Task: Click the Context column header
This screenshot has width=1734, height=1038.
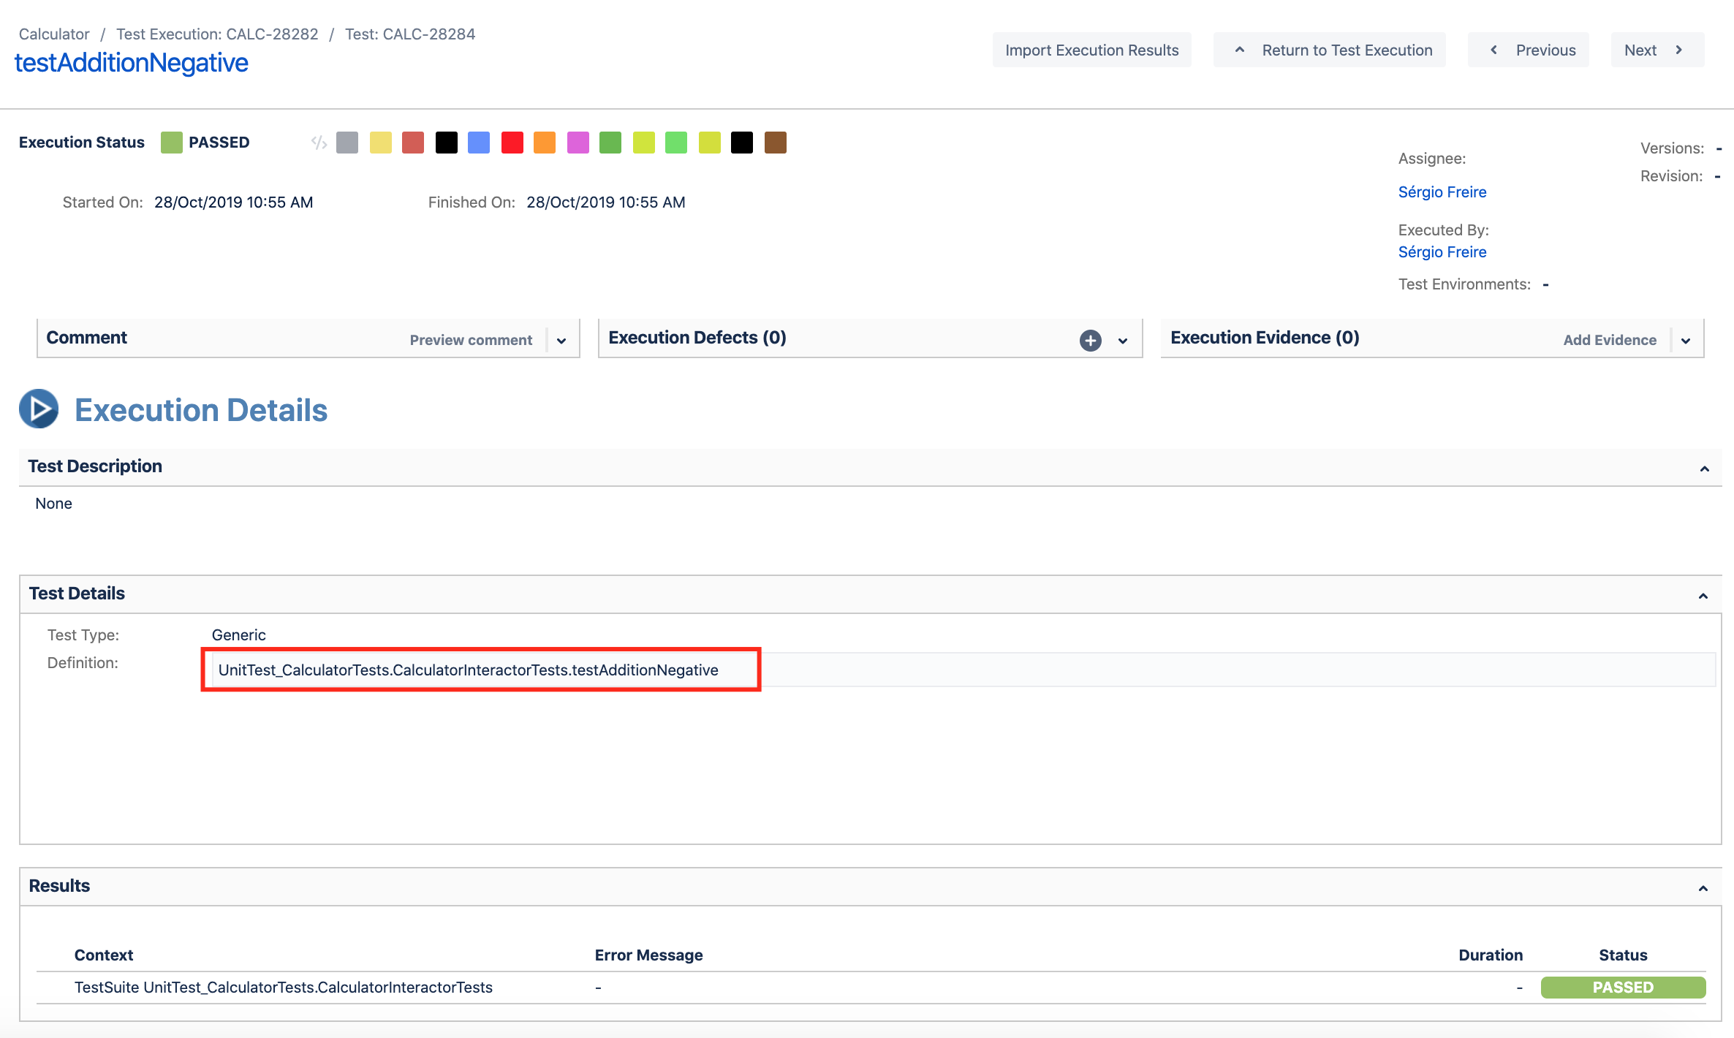Action: click(104, 955)
